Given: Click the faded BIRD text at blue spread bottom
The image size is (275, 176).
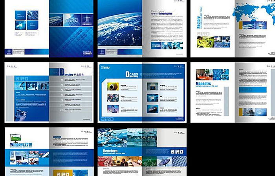Looking at the screenshot, I should coord(107,119).
